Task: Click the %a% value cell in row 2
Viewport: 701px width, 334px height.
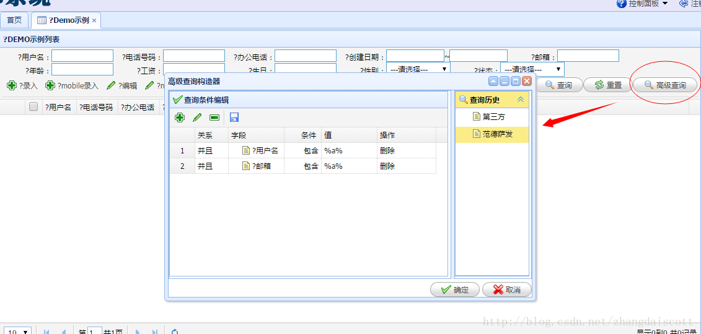Action: [349, 166]
